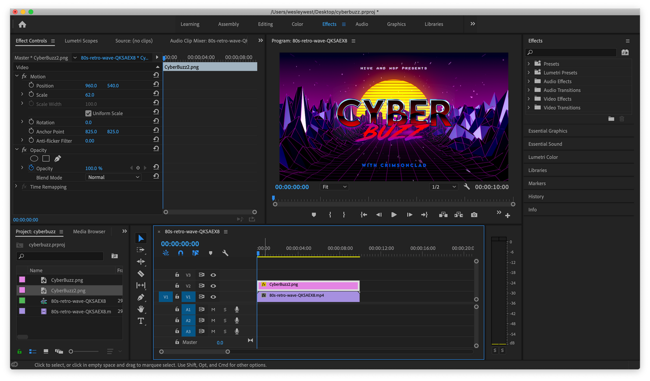Viewport: 650px width, 381px height.
Task: Play the sequence in Program monitor
Action: click(x=394, y=215)
